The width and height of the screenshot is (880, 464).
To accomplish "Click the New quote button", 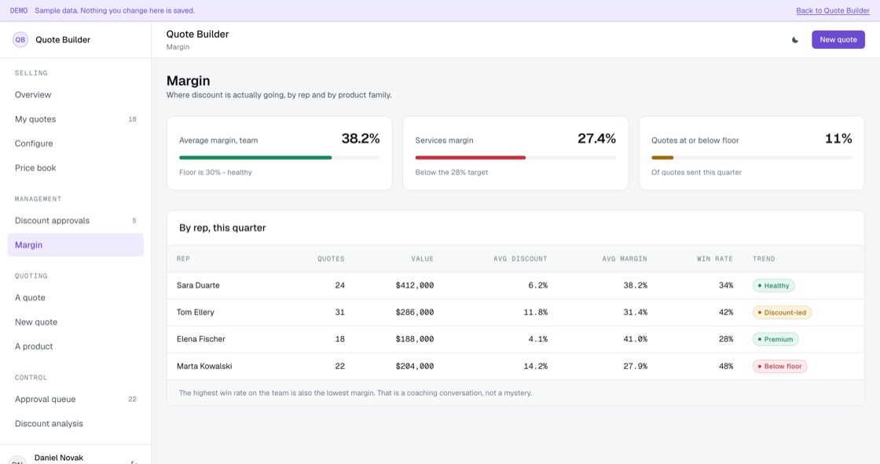I will click(838, 40).
